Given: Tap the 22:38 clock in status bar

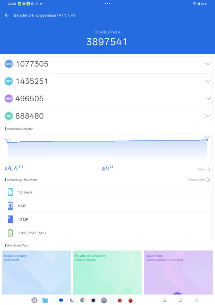Looking at the screenshot, I should click(x=12, y=4).
